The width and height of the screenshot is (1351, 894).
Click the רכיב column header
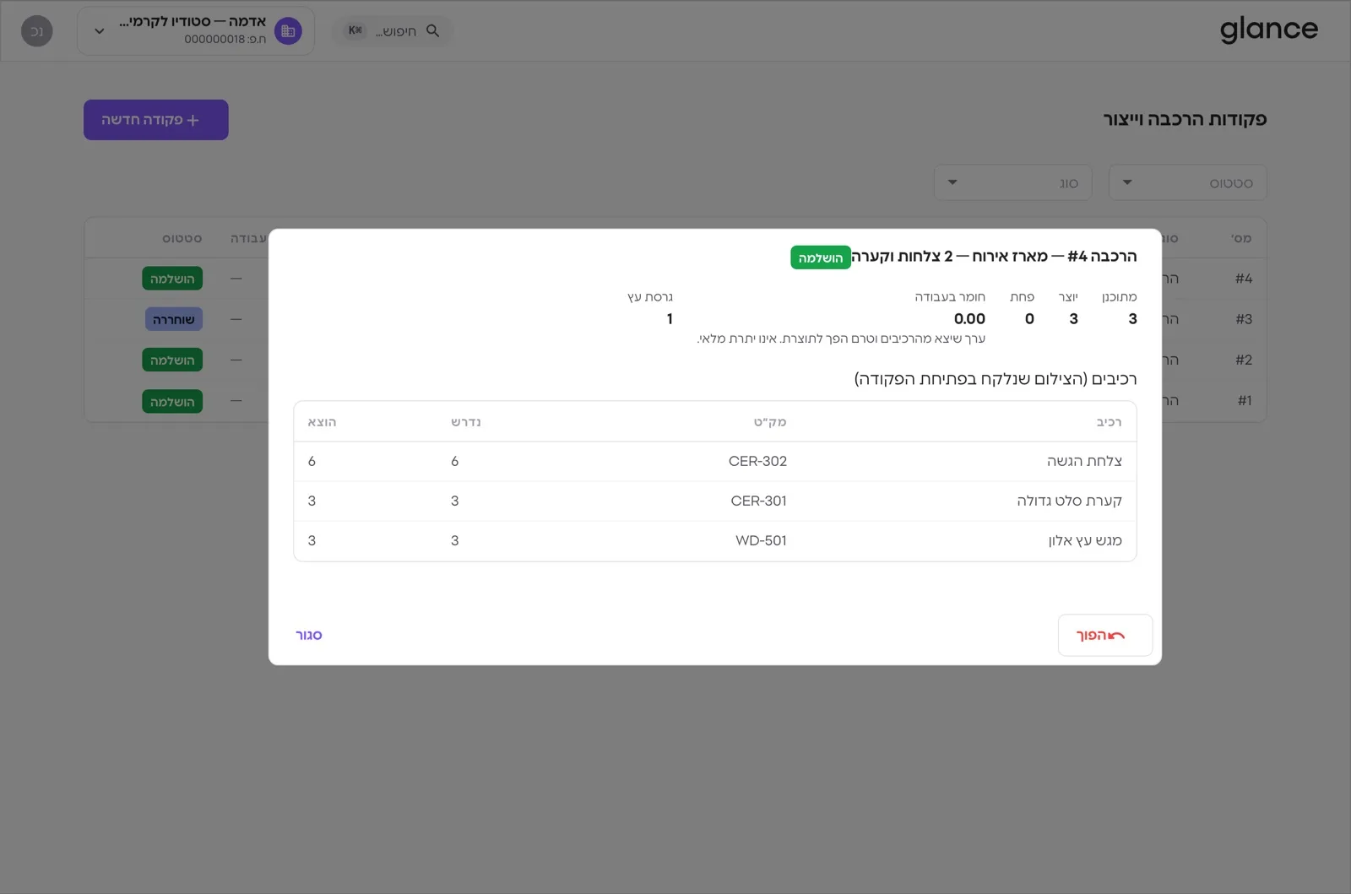[x=1109, y=421]
